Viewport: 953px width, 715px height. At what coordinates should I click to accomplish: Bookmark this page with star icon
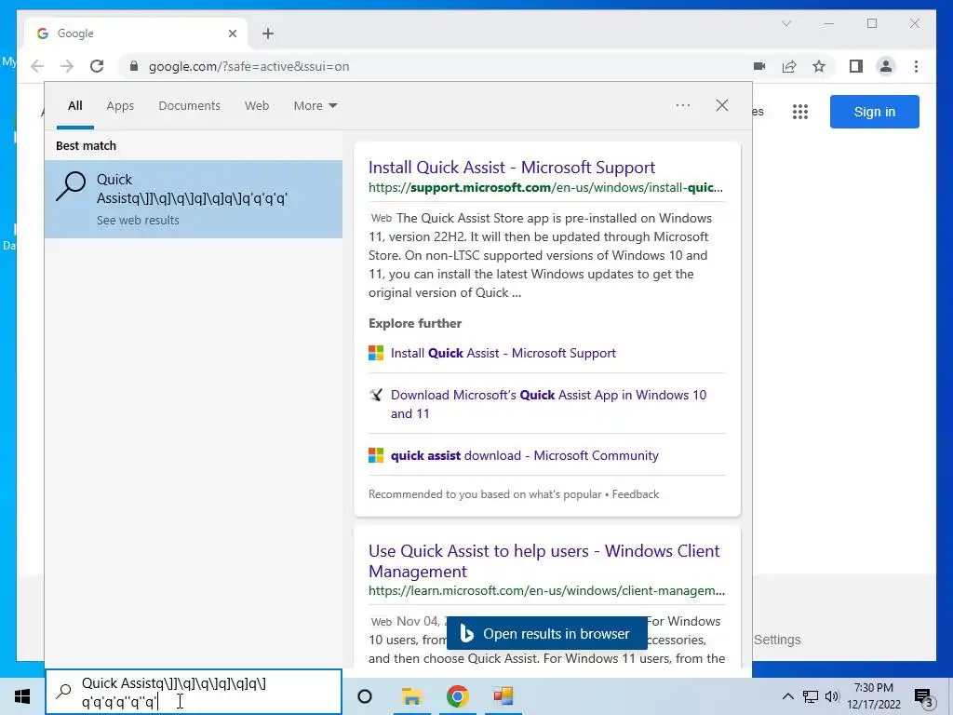pyautogui.click(x=819, y=66)
